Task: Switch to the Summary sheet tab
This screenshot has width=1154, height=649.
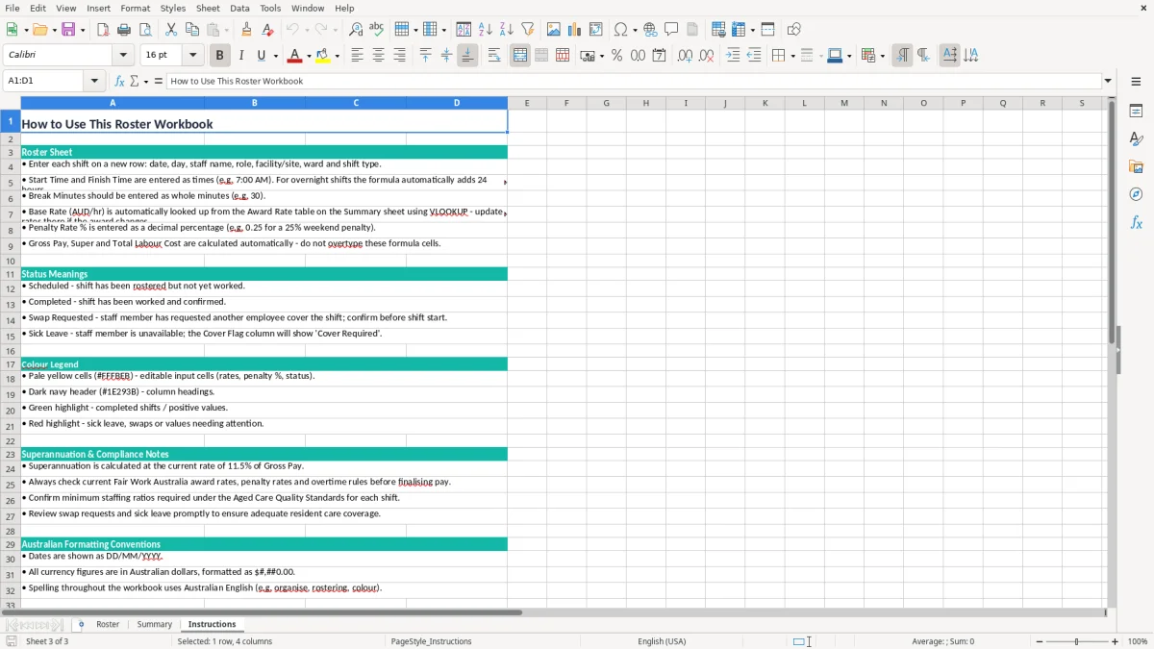Action: pyautogui.click(x=154, y=624)
